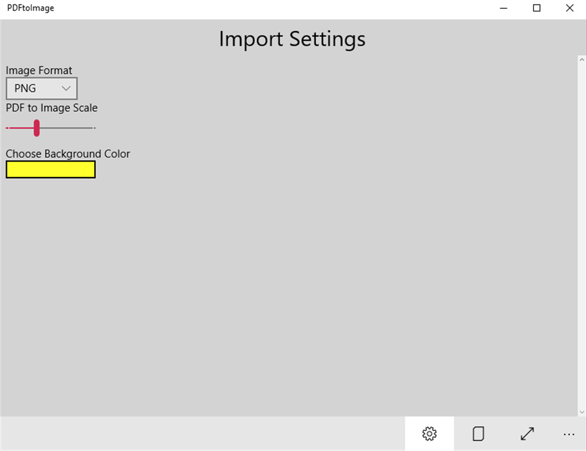
Task: Click the scrollbar down arrow
Action: click(x=582, y=411)
